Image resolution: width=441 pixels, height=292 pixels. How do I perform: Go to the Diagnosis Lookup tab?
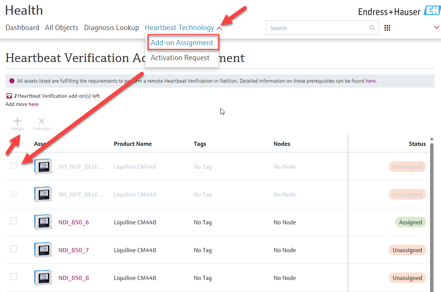click(111, 28)
